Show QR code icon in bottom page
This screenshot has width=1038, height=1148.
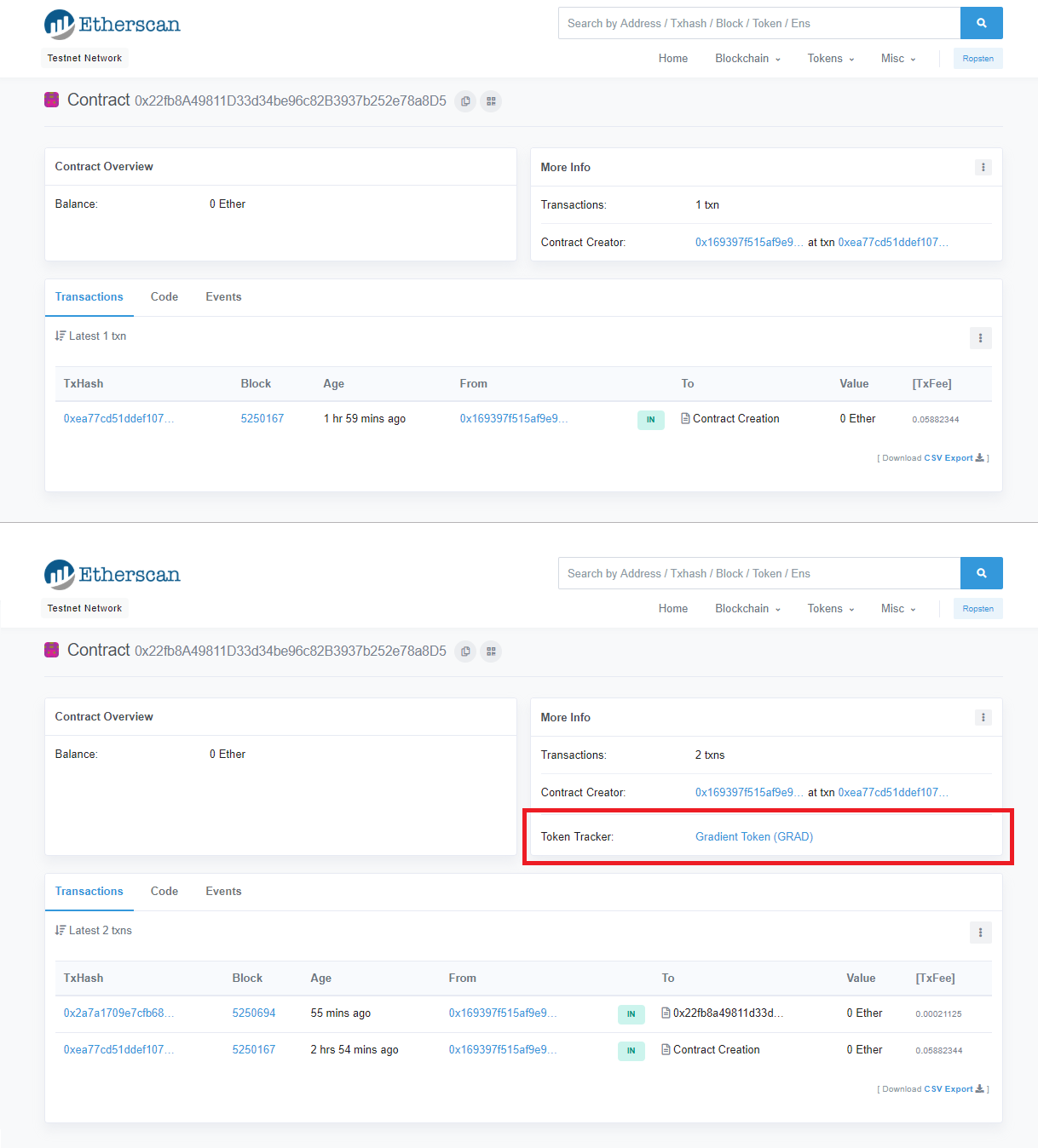coord(491,651)
